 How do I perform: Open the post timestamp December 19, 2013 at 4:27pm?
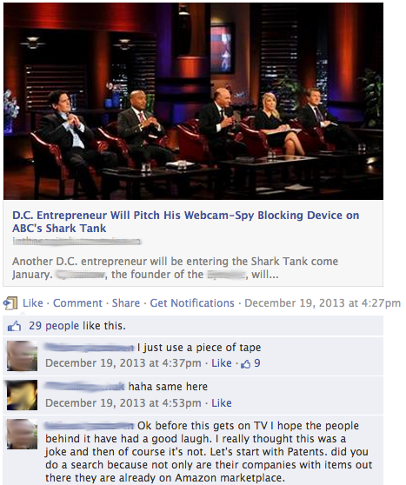click(323, 303)
